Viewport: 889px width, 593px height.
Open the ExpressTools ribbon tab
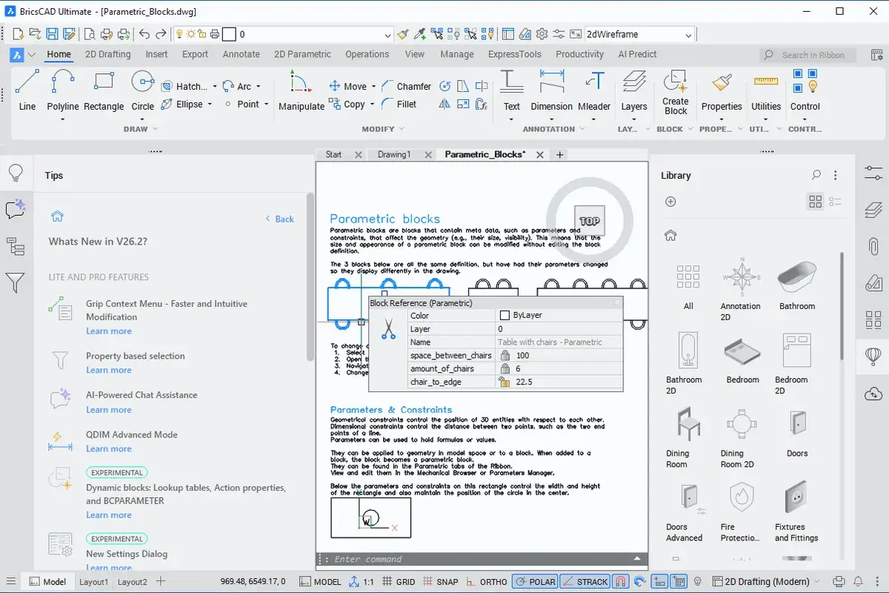click(515, 54)
